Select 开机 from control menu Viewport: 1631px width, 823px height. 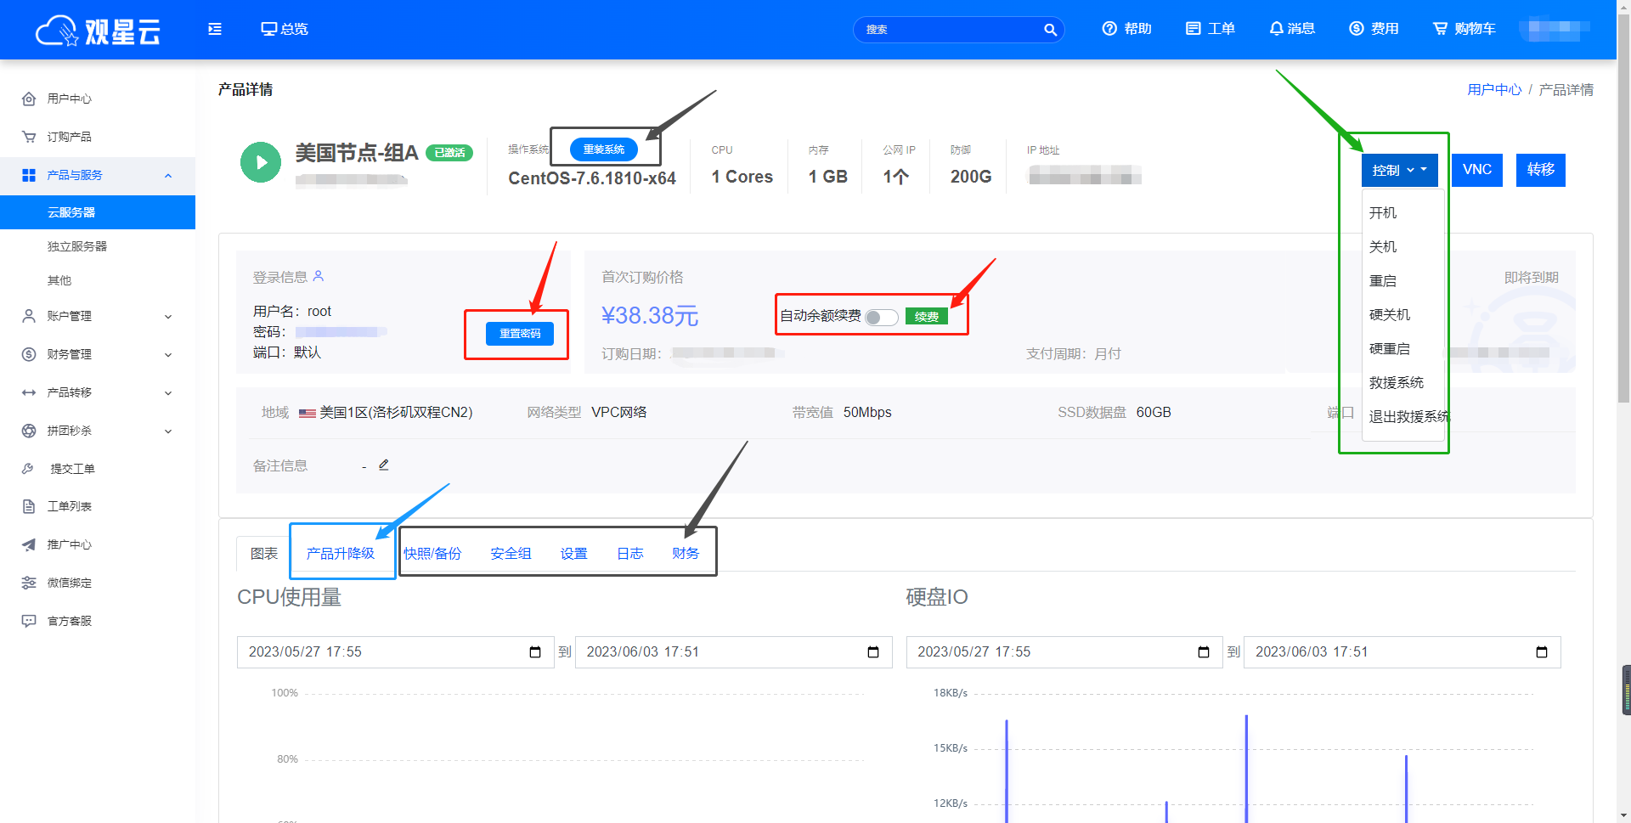[x=1383, y=212]
